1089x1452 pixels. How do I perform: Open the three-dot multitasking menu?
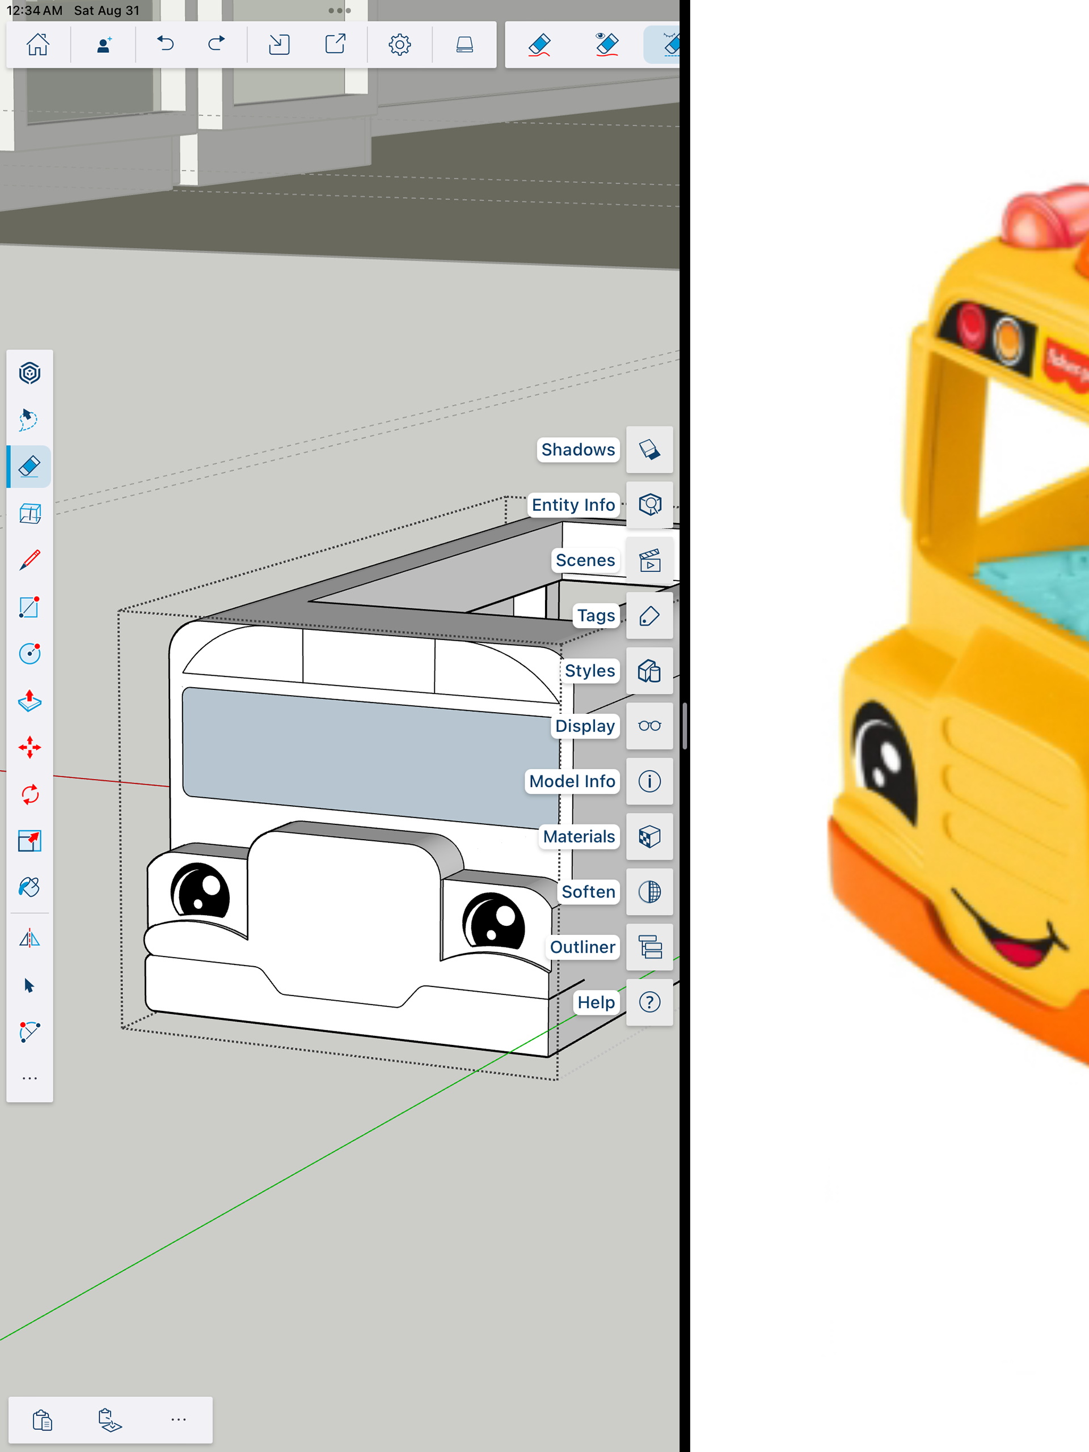(340, 11)
